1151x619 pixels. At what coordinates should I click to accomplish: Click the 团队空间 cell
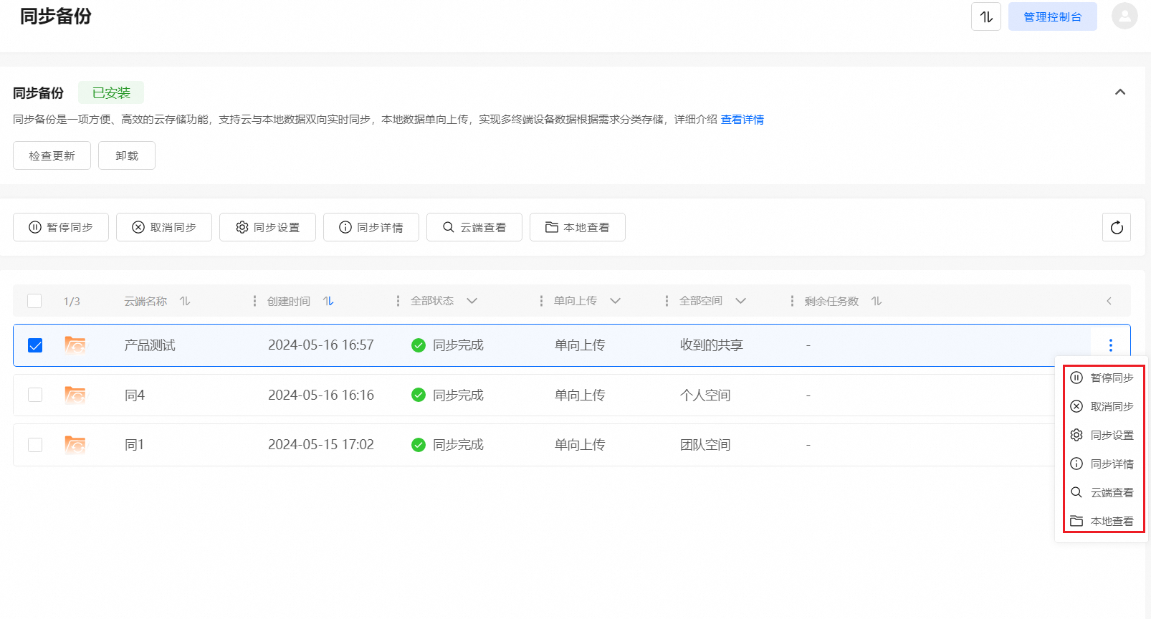(705, 445)
